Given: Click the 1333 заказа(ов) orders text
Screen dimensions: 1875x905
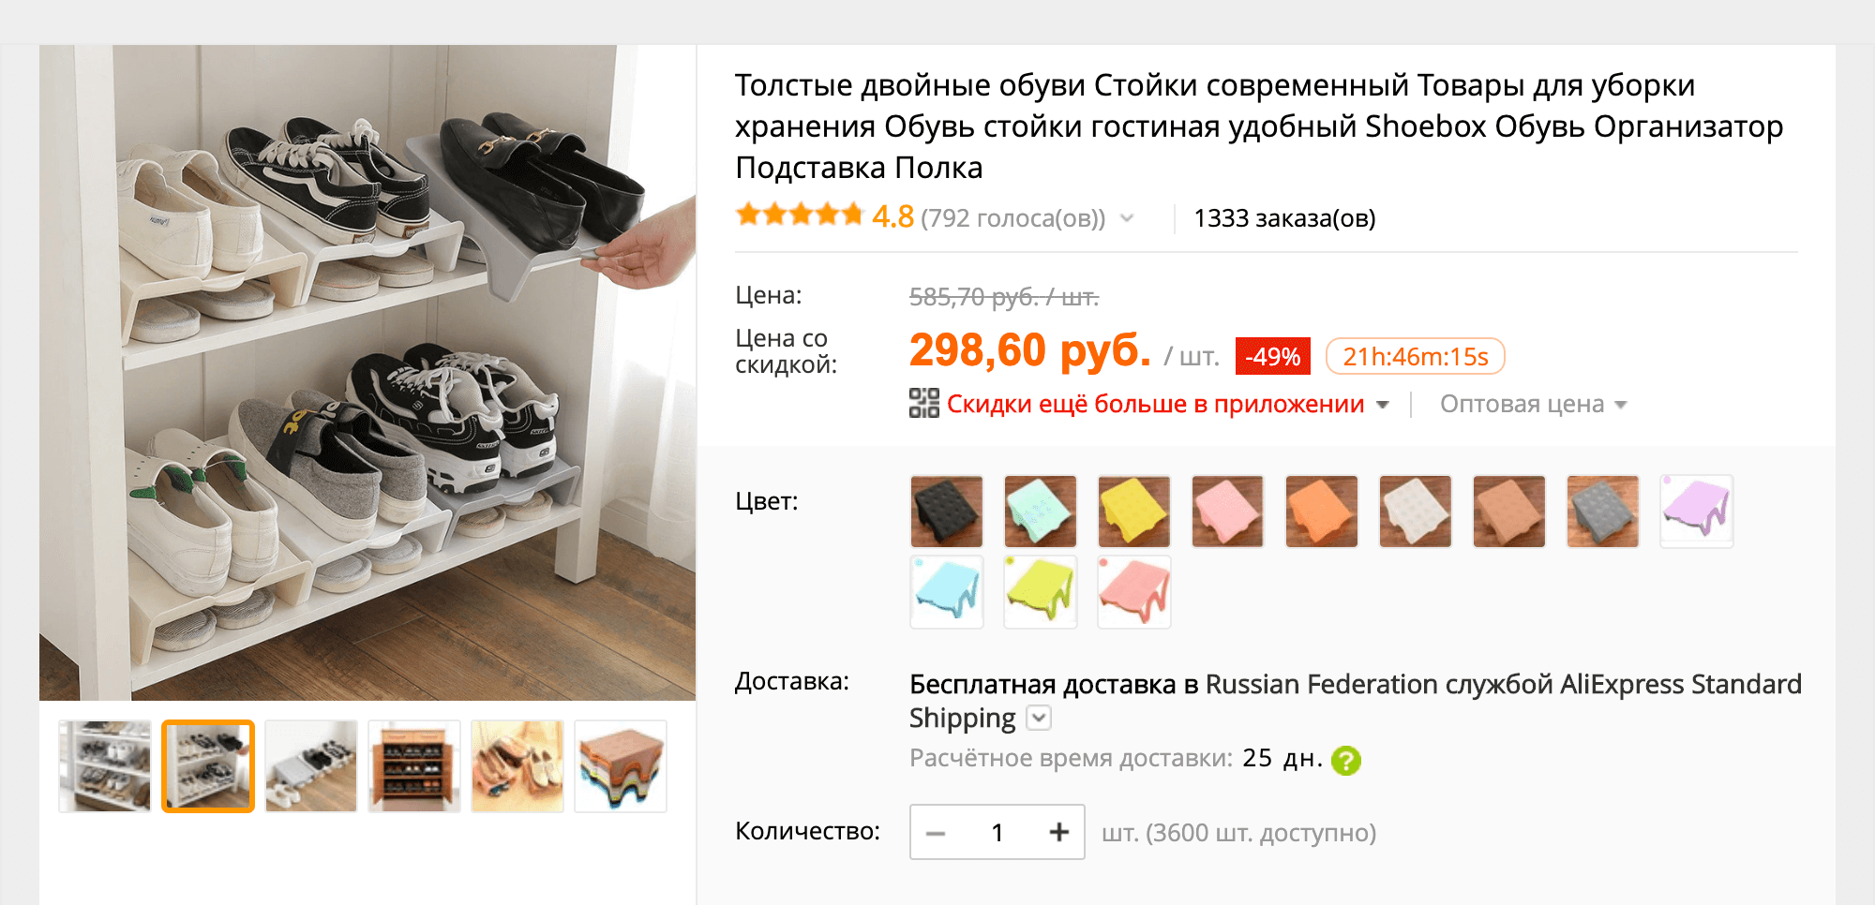Looking at the screenshot, I should [x=1284, y=218].
